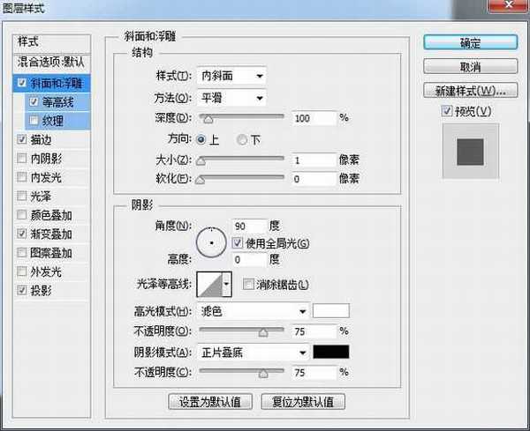This screenshot has width=530, height=431.
Task: Enable the 消除锯齿 anti-alias checkbox
Action: tap(248, 284)
